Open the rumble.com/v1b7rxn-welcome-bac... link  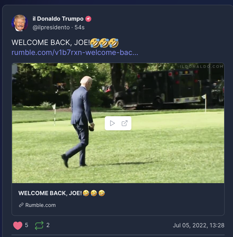(75, 52)
